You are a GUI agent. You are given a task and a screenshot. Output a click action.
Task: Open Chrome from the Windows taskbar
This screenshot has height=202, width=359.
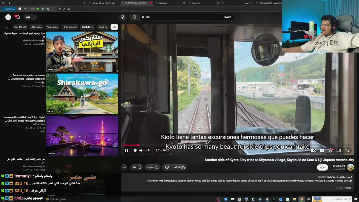301,199
